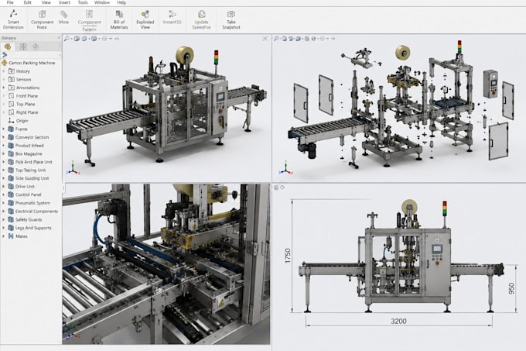This screenshot has height=351, width=526.
Task: Click the filter icon above the feature tree
Action: click(x=5, y=55)
